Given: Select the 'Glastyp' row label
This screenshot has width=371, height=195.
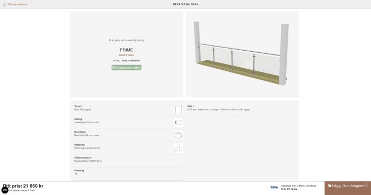Looking at the screenshot, I should pyautogui.click(x=78, y=119).
